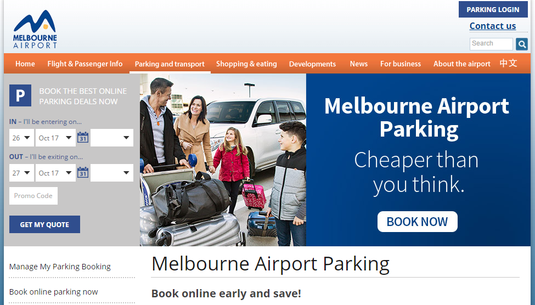Screen dimensions: 535x305
Task: Click the Promo Code input field
Action: (x=33, y=196)
